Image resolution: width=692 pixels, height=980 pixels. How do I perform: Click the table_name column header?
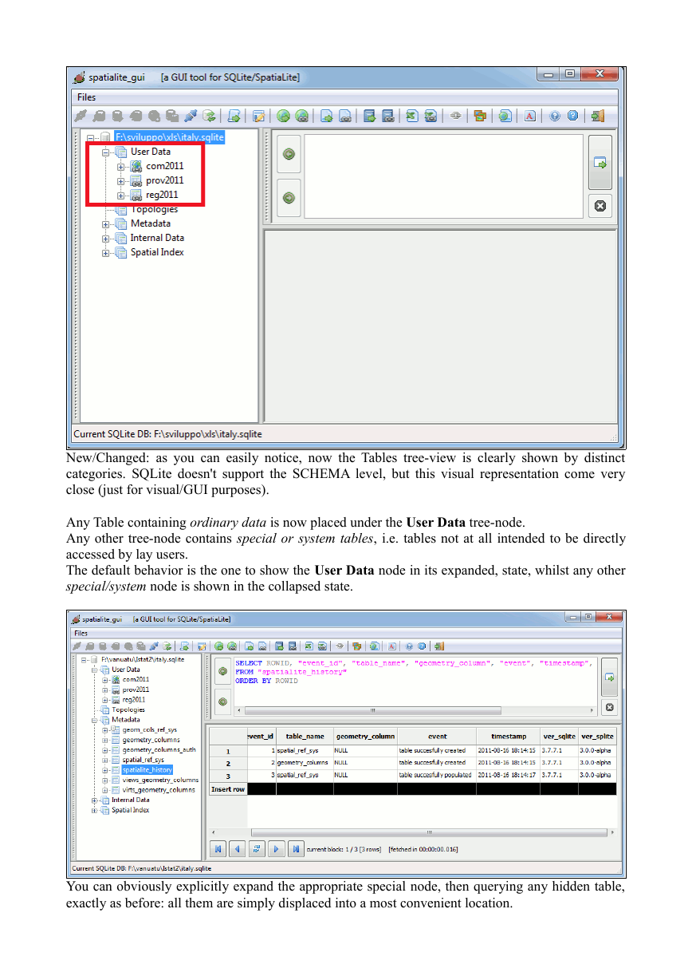(305, 736)
